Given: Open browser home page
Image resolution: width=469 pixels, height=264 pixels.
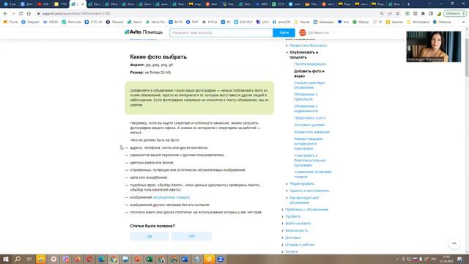Looking at the screenshot, I should tap(29, 13).
